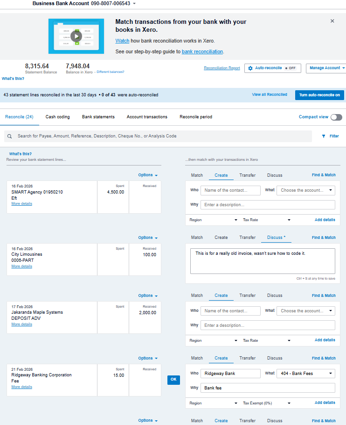Image resolution: width=346 pixels, height=425 pixels.
Task: Click the Auto-reconcile OFF button
Action: click(273, 68)
